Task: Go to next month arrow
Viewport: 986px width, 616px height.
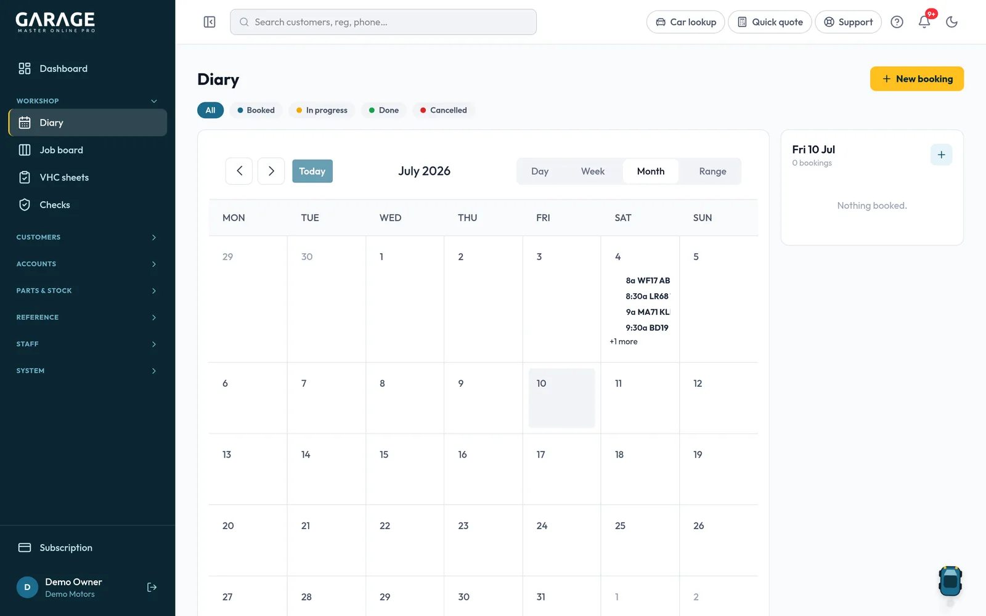Action: (271, 171)
